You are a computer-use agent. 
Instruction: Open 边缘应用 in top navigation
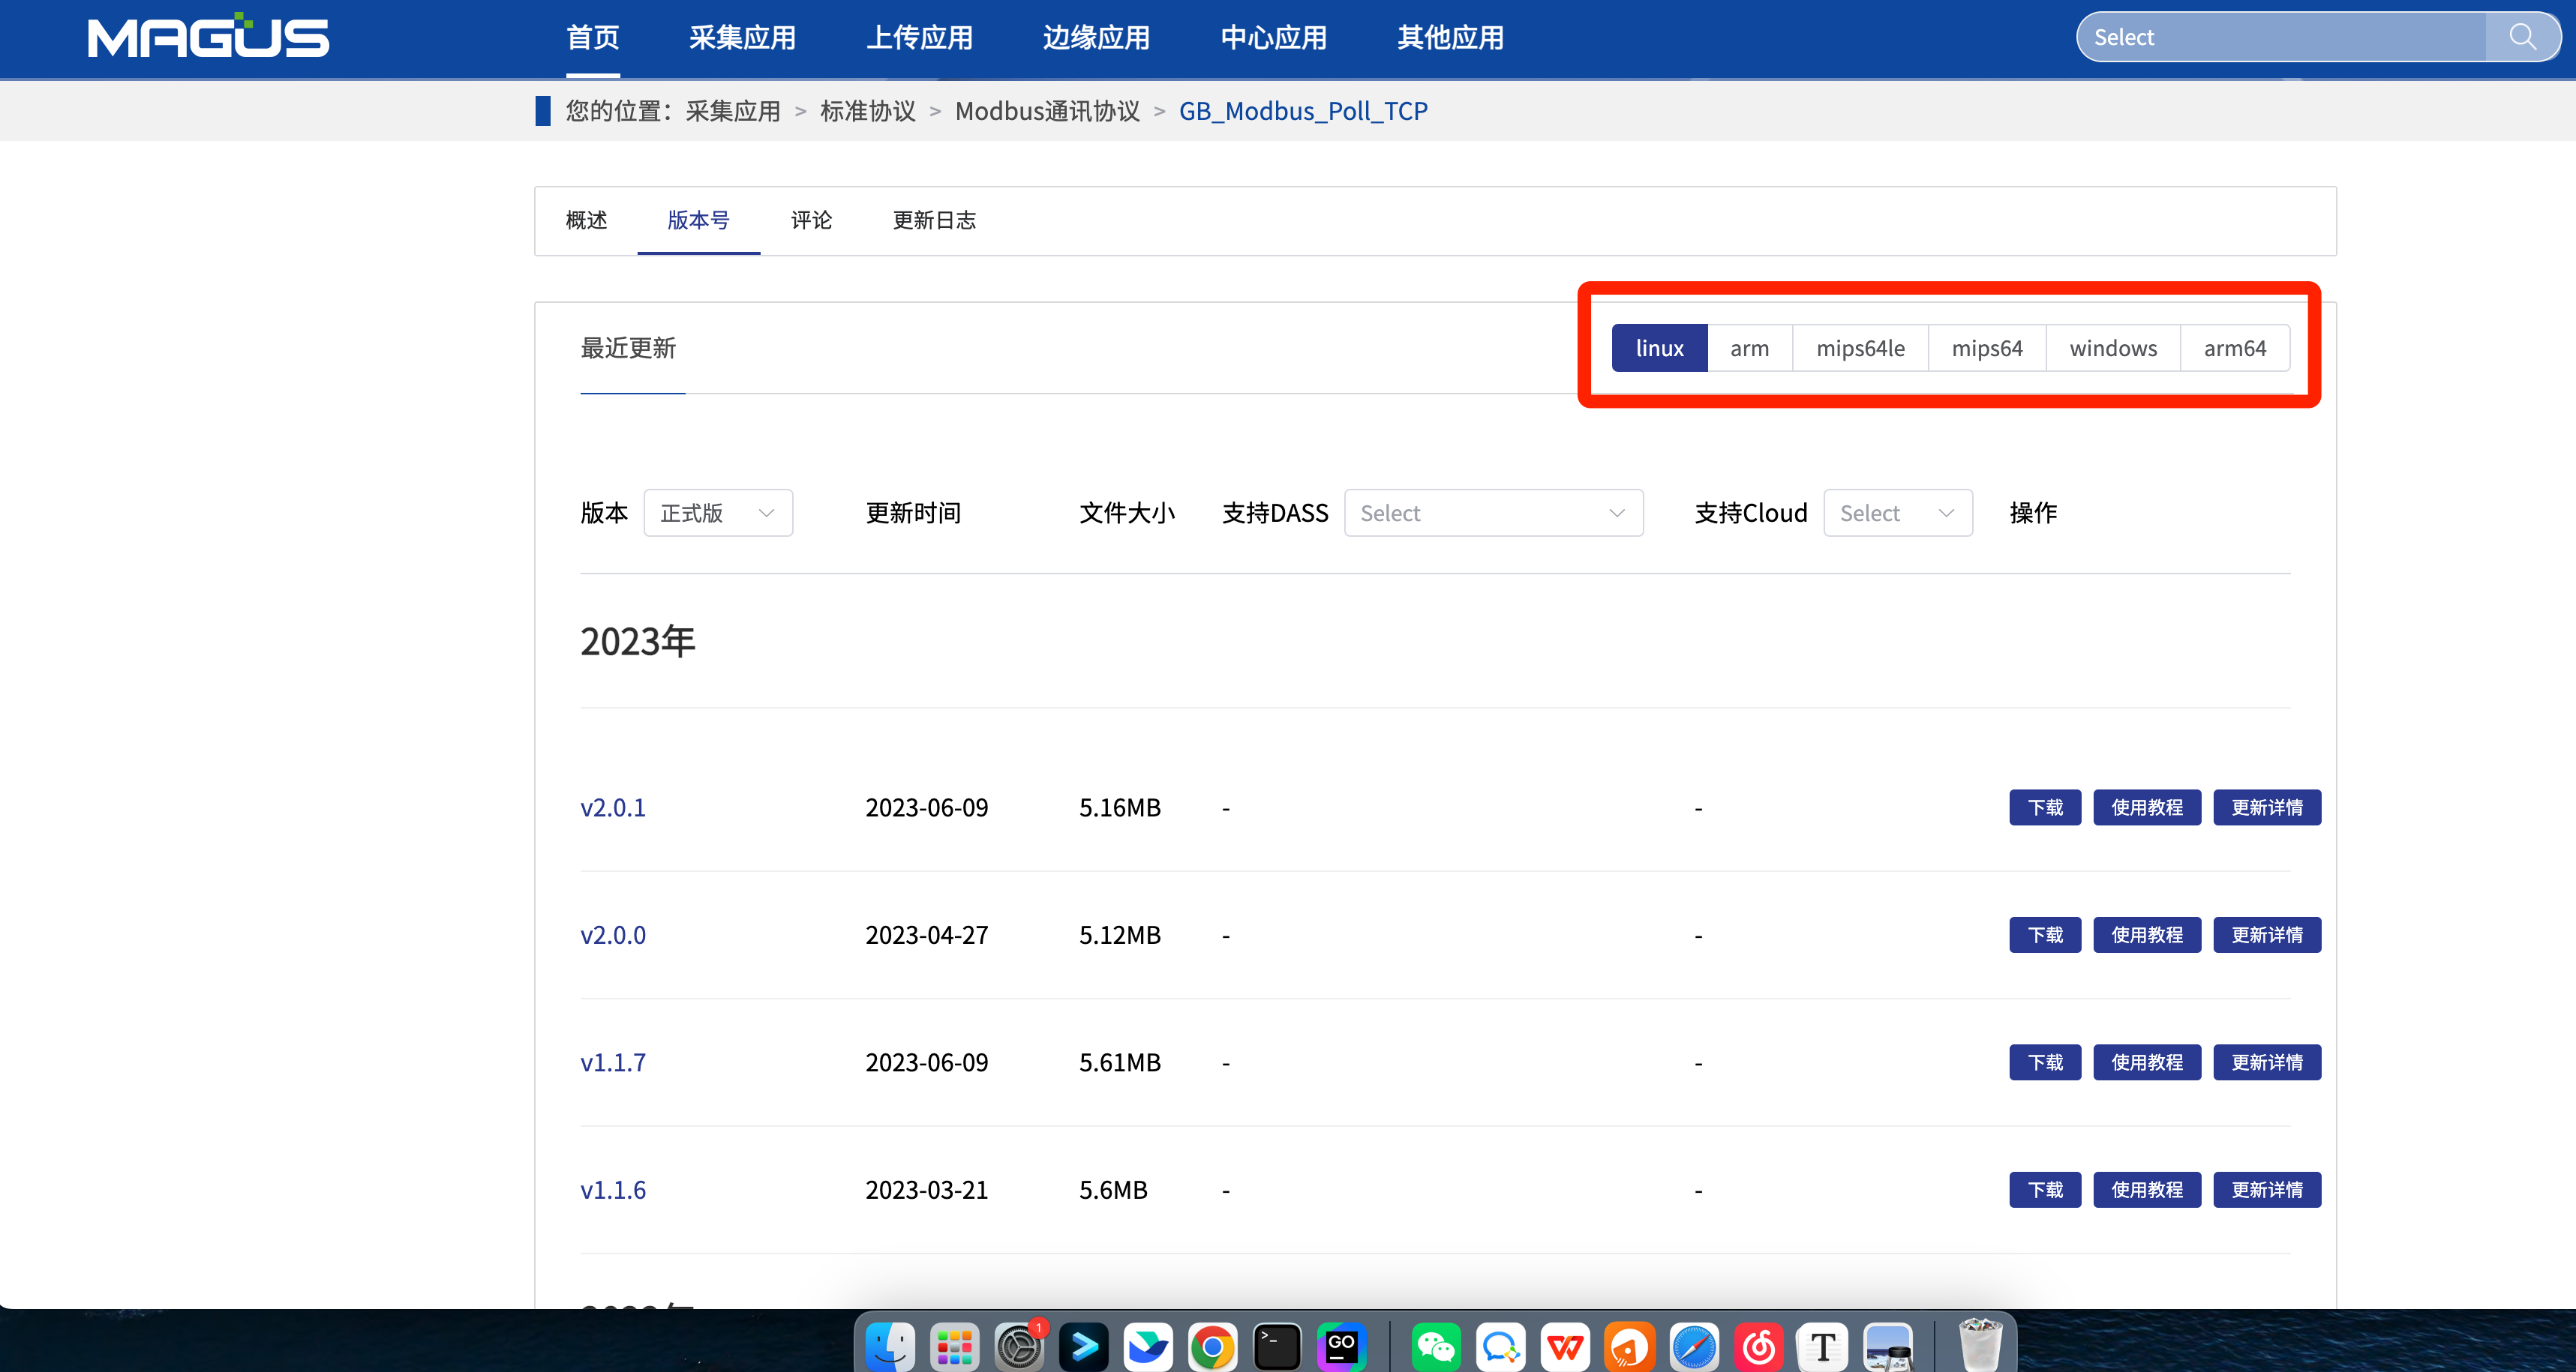point(1096,38)
